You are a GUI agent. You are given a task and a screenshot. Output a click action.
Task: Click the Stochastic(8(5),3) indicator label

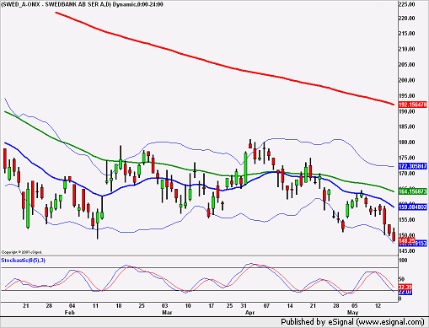23,261
